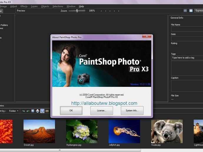Click the printer icon in organizer toolbar
Viewport: 203px width, 152px height.
point(37,111)
